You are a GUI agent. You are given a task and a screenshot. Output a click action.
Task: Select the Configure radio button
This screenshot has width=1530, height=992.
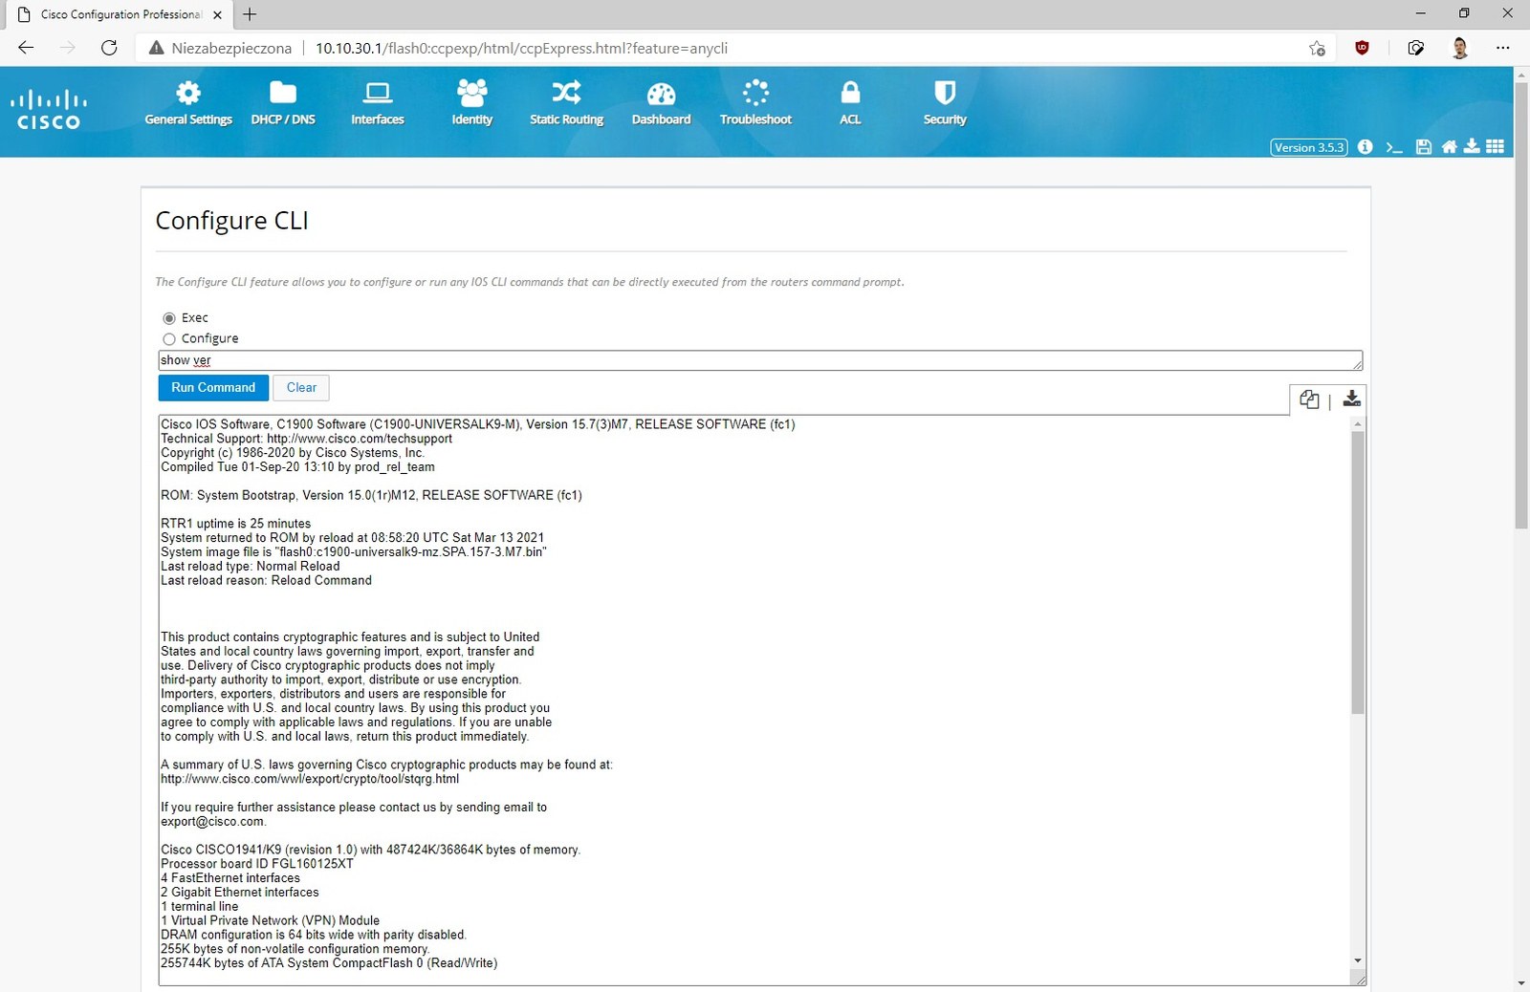tap(169, 339)
